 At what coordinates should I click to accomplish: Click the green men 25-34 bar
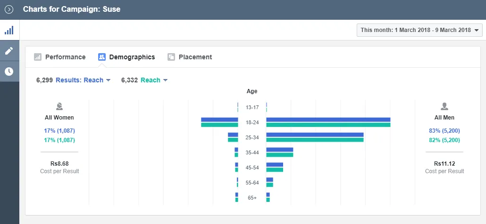[315, 140]
